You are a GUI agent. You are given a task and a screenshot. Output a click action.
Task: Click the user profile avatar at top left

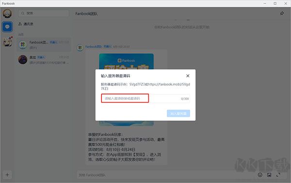[x=7, y=14]
